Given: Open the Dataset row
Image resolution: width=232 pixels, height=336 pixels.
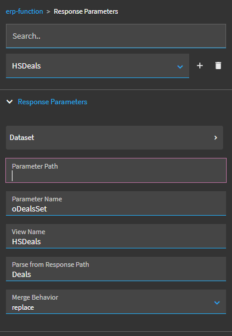Looking at the screenshot, I should [x=114, y=138].
